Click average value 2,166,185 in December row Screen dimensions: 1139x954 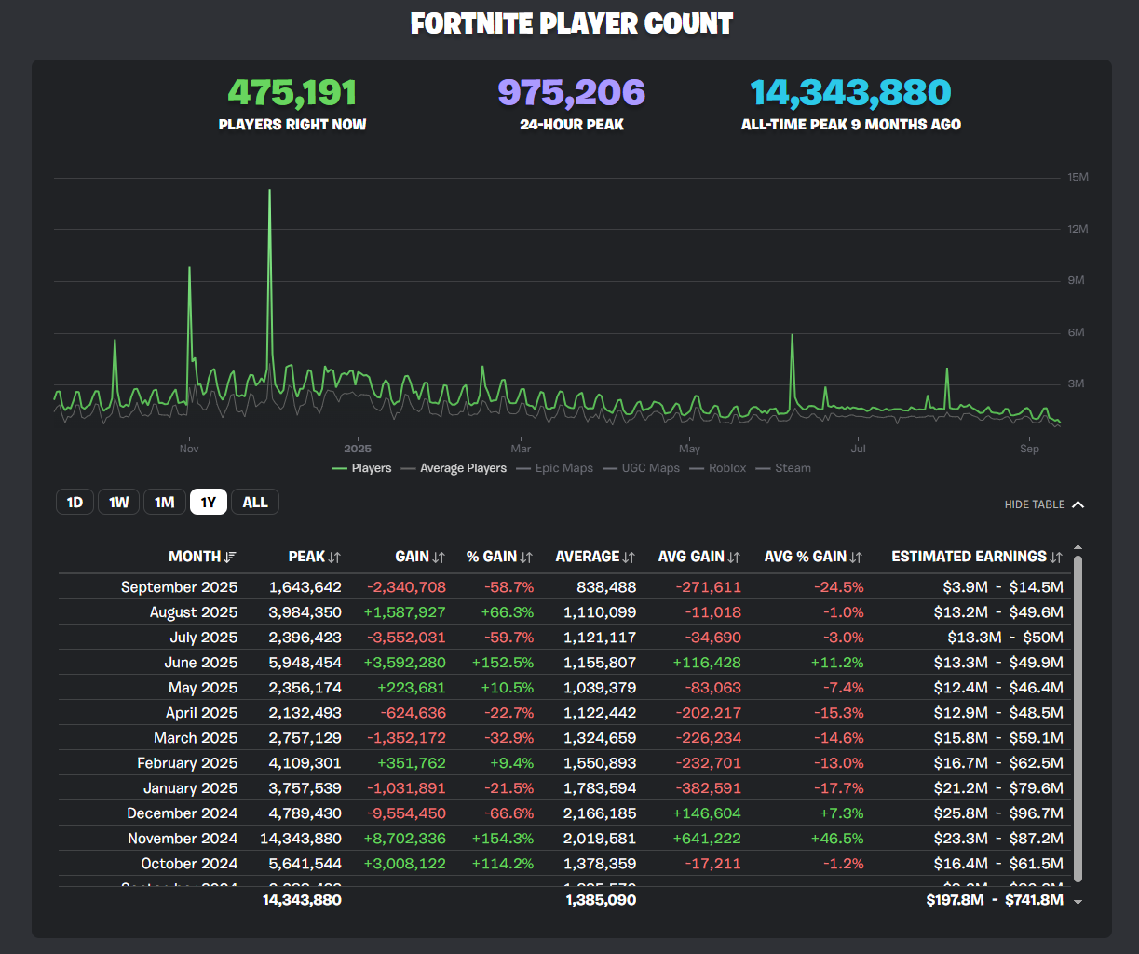[601, 813]
